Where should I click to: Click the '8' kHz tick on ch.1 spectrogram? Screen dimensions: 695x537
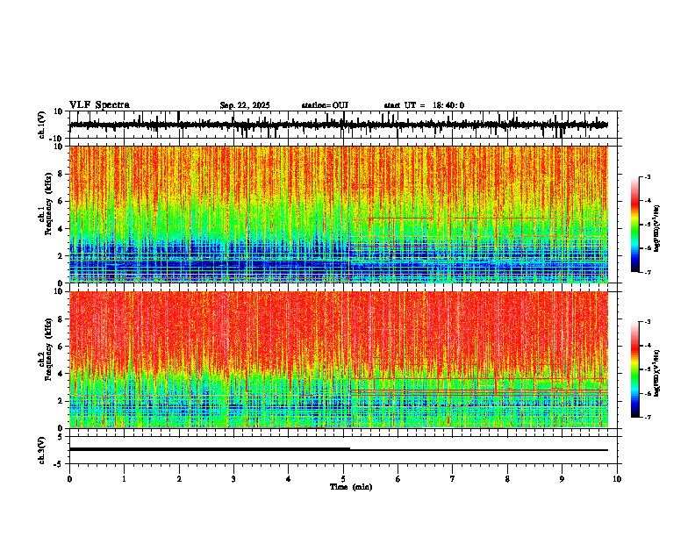61,174
